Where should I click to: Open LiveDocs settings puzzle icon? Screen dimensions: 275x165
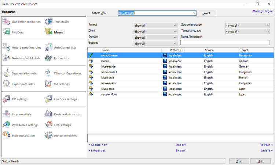(x=48, y=99)
